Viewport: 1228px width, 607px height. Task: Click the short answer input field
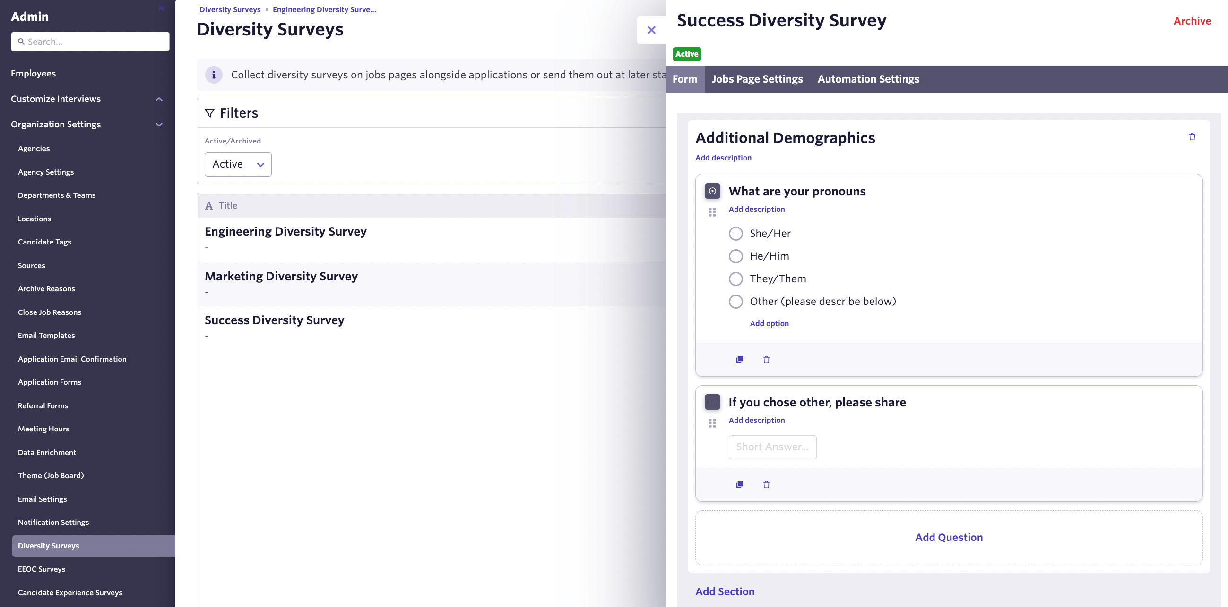tap(773, 446)
